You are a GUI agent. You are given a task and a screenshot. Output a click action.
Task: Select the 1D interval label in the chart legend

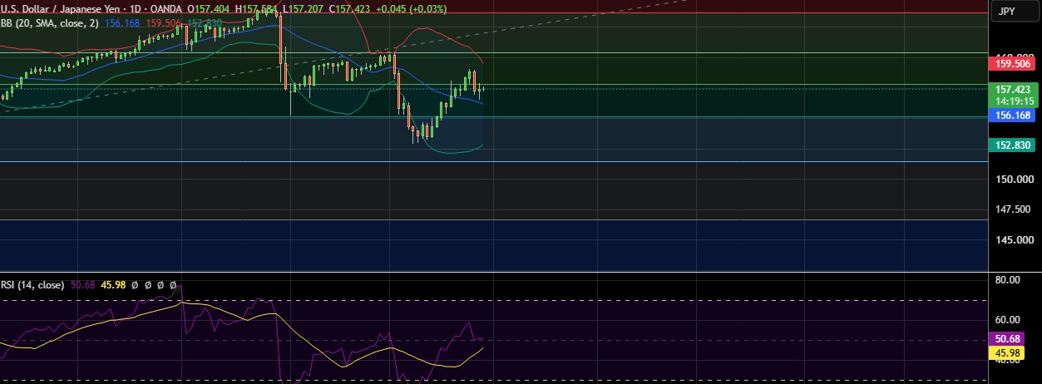135,8
